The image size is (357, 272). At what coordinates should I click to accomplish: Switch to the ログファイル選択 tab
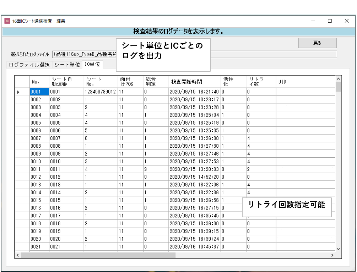[29, 65]
